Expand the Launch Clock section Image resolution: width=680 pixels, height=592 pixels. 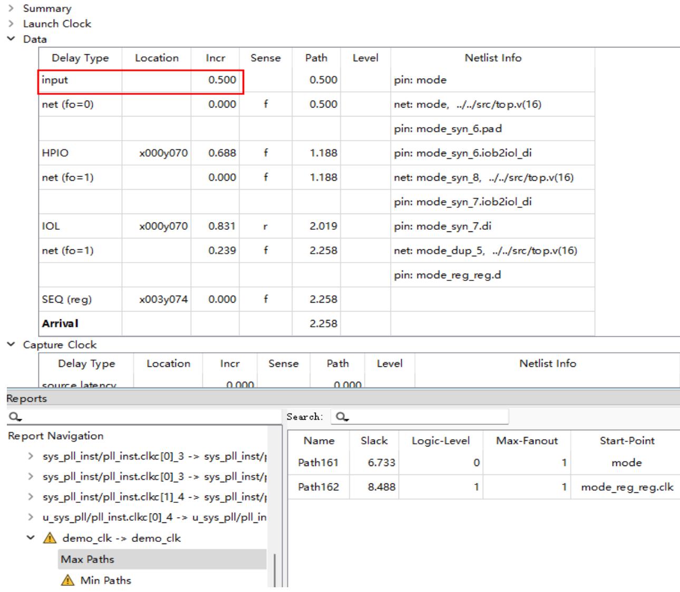(10, 24)
